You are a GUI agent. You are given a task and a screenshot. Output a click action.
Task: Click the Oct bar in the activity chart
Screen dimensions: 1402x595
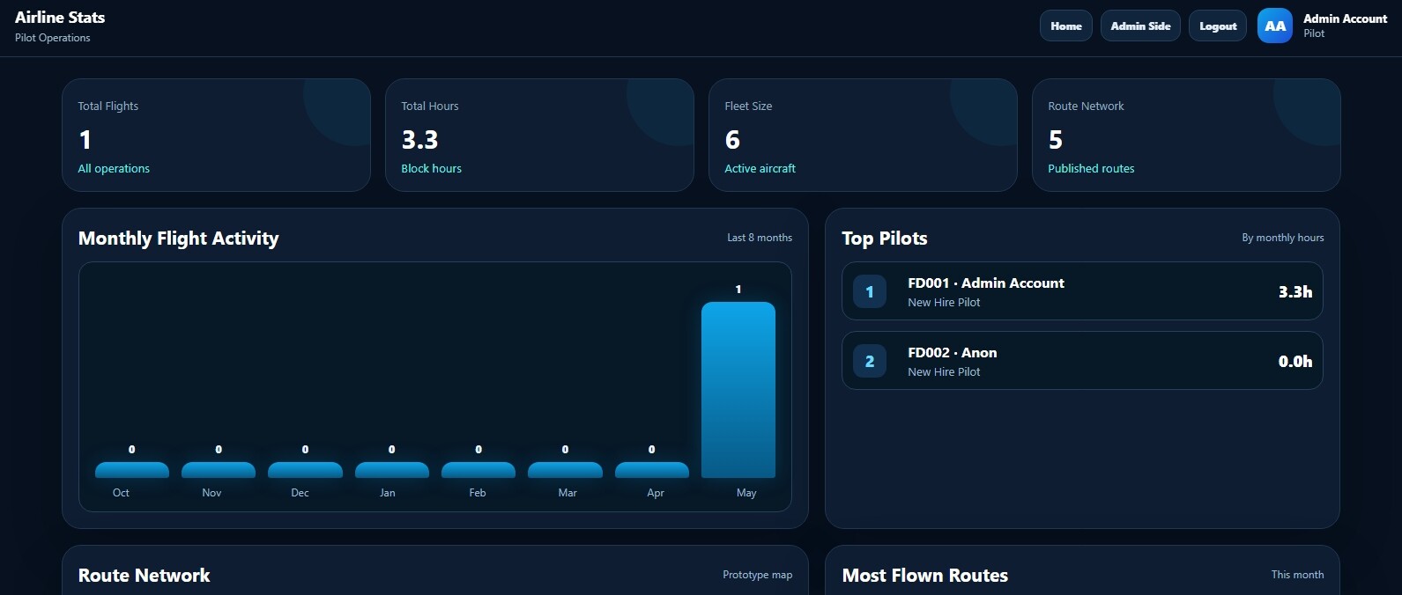click(x=132, y=470)
